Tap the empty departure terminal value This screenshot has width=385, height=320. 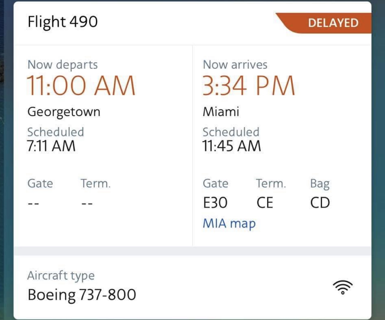coord(87,204)
